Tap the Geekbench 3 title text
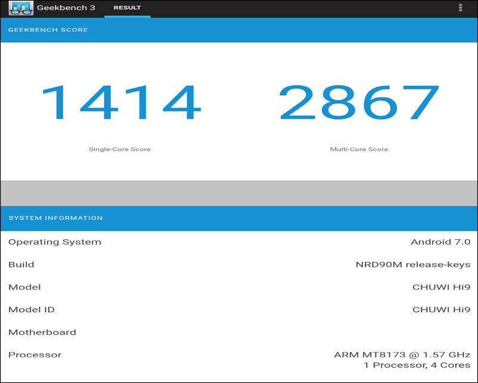The height and width of the screenshot is (383, 478). pyautogui.click(x=66, y=8)
